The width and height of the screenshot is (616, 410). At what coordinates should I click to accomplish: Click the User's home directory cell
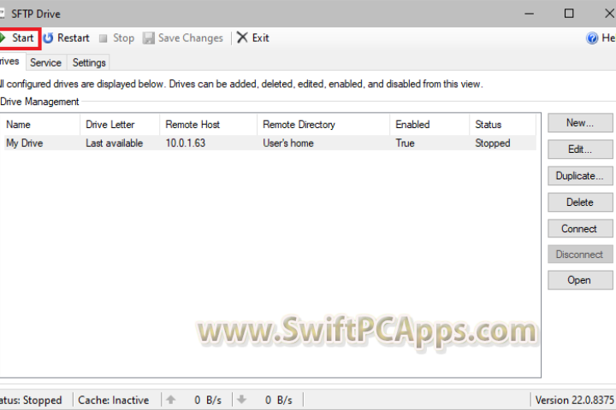[288, 143]
